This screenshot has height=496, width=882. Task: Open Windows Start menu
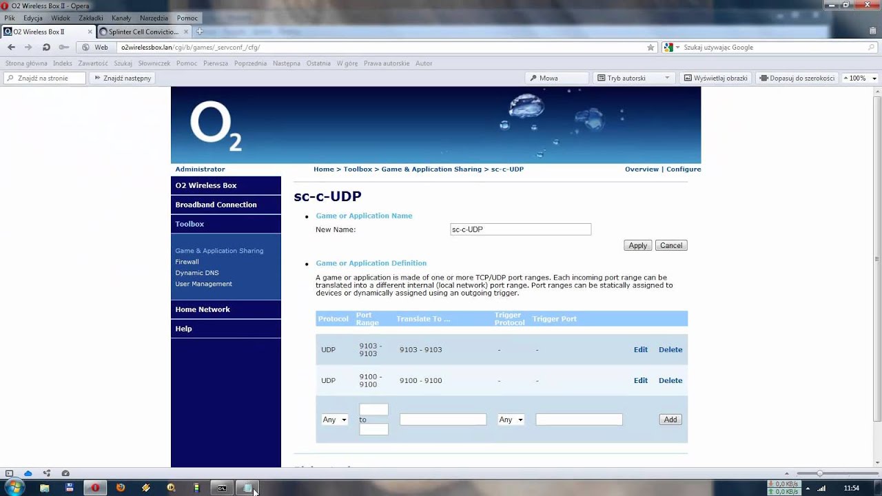click(x=14, y=488)
